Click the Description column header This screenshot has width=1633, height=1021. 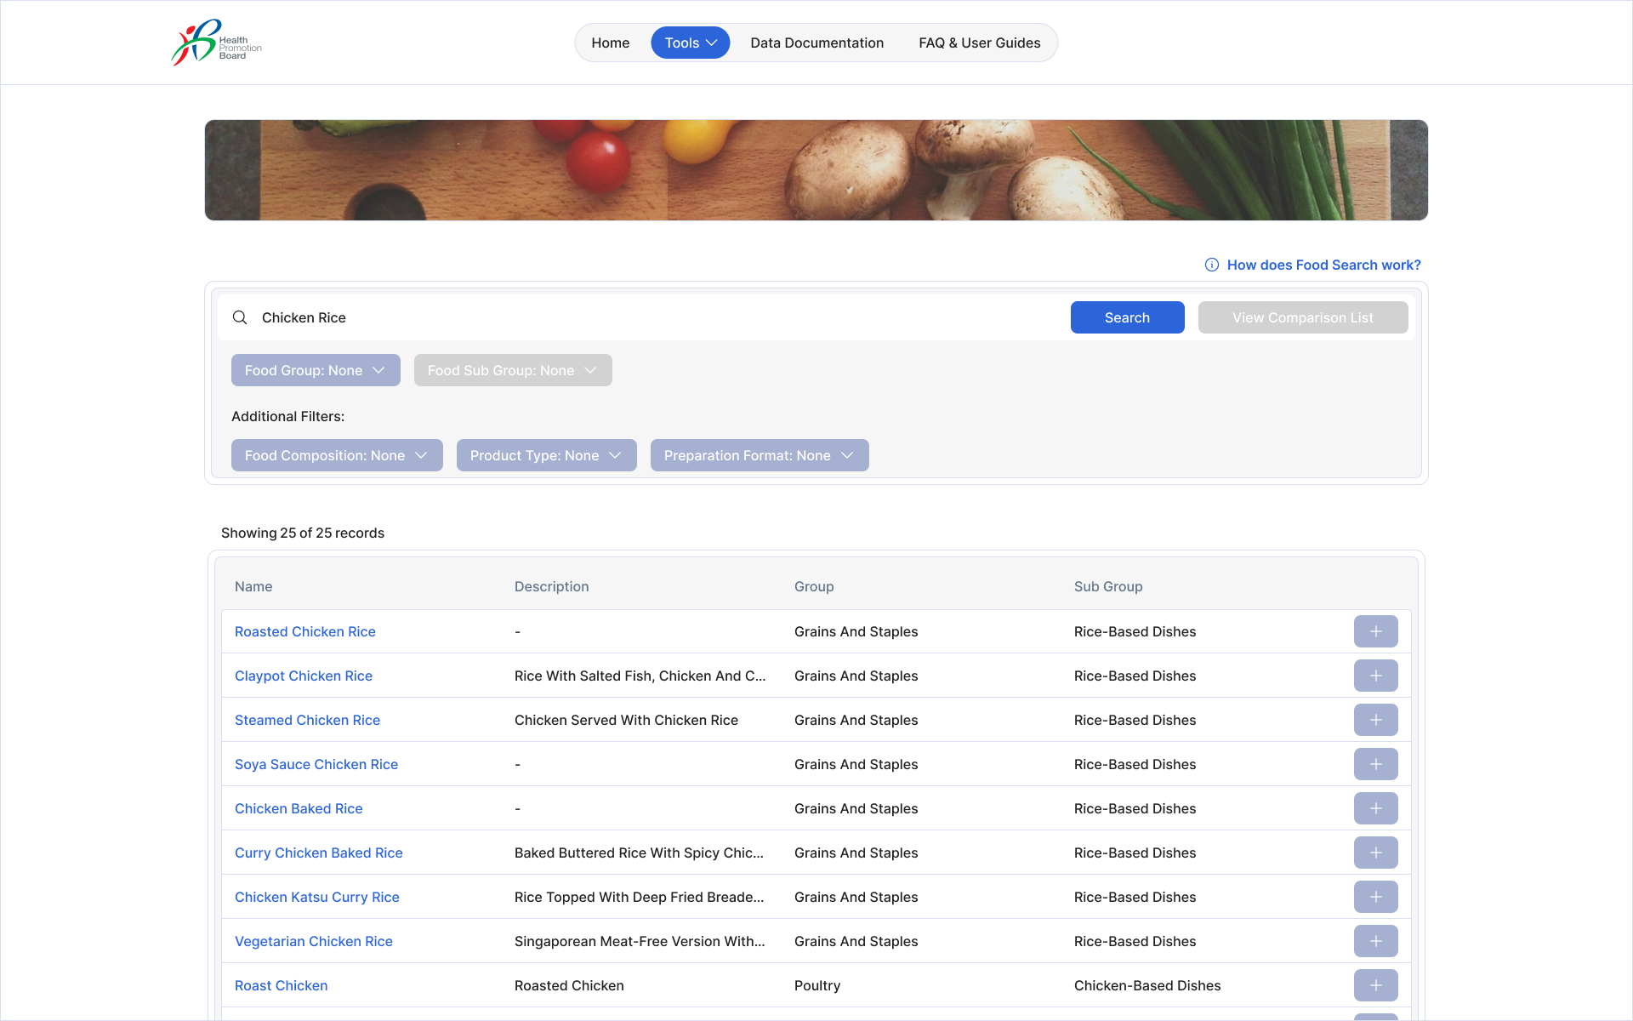pyautogui.click(x=551, y=586)
